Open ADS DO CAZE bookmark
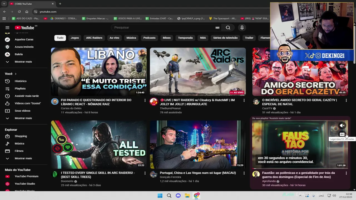 click(x=26, y=18)
